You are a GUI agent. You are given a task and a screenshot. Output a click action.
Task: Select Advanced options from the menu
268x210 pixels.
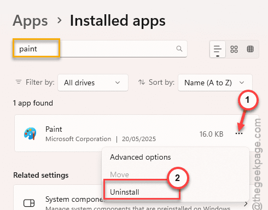click(141, 157)
